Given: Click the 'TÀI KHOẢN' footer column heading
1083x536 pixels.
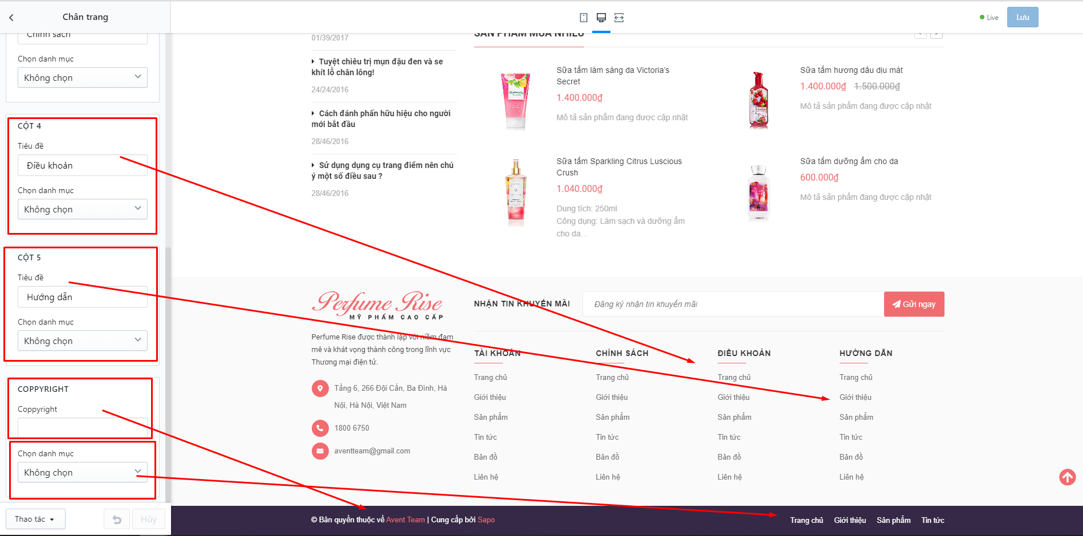Looking at the screenshot, I should (497, 353).
